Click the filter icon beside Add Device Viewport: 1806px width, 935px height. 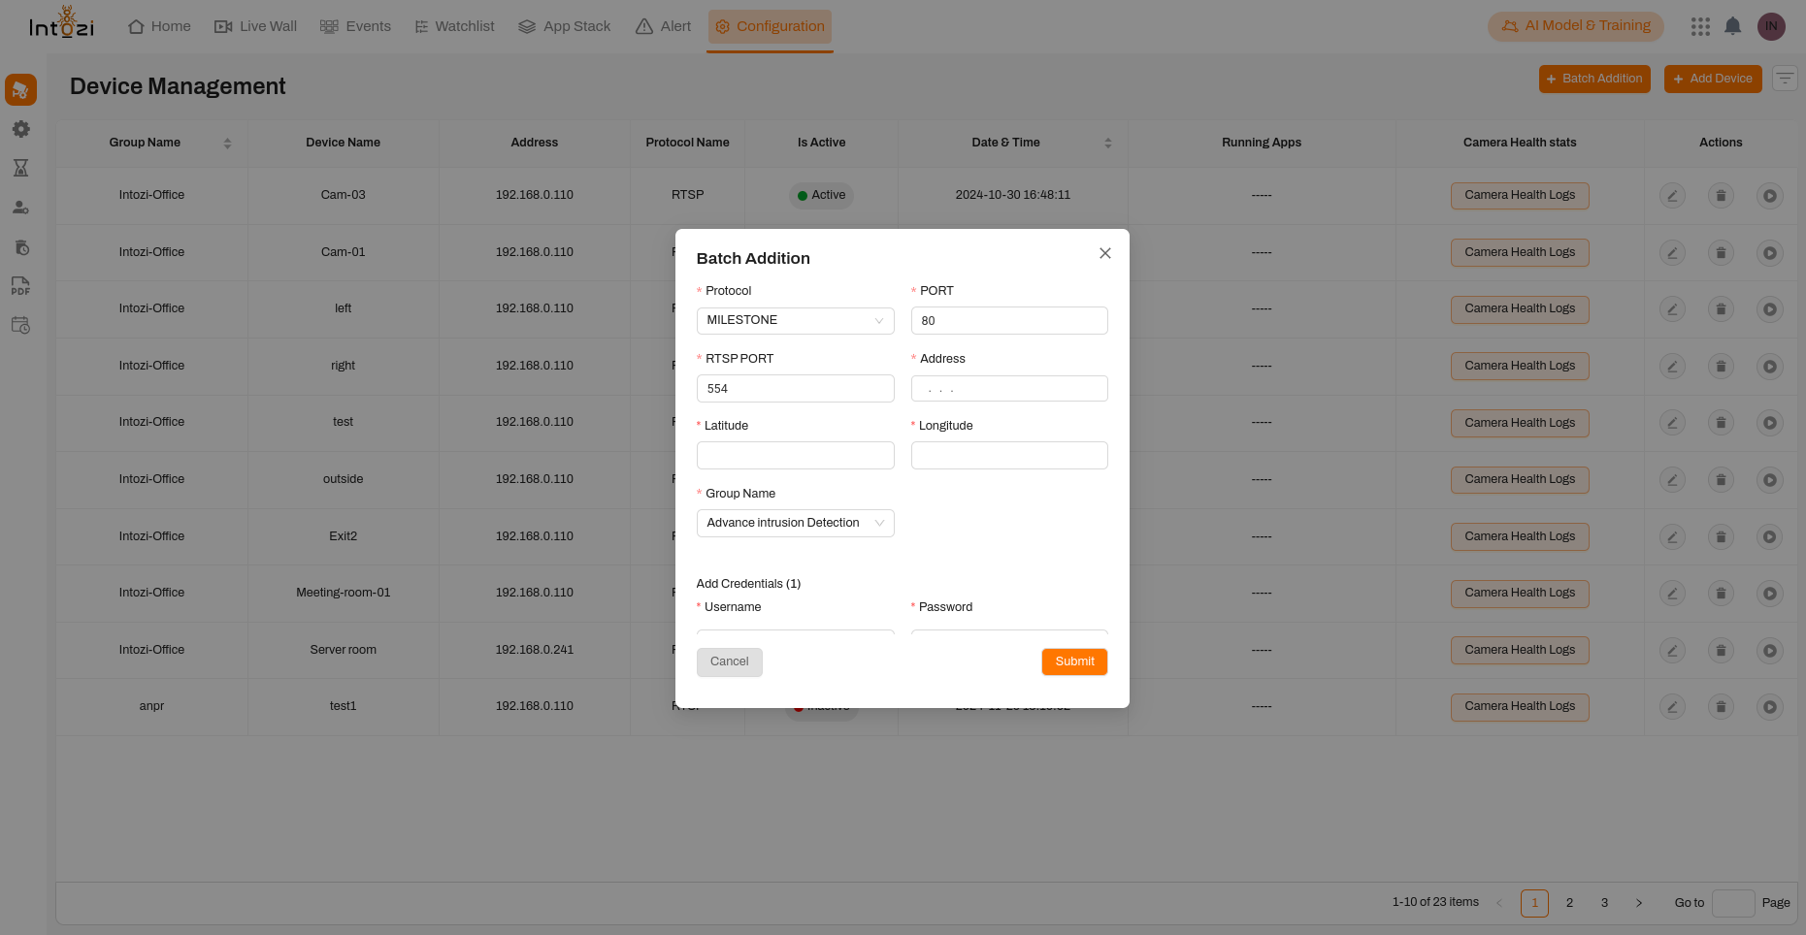point(1786,79)
